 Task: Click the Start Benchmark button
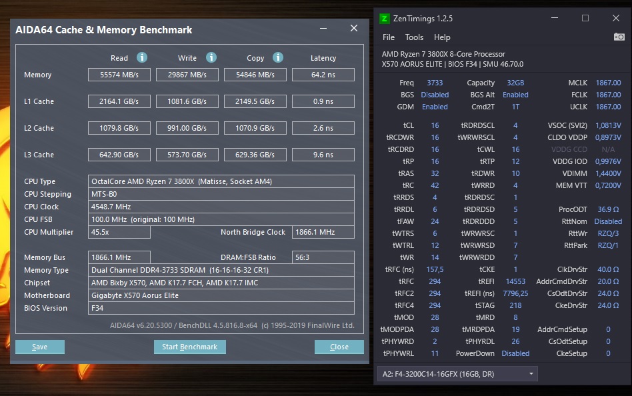point(190,347)
